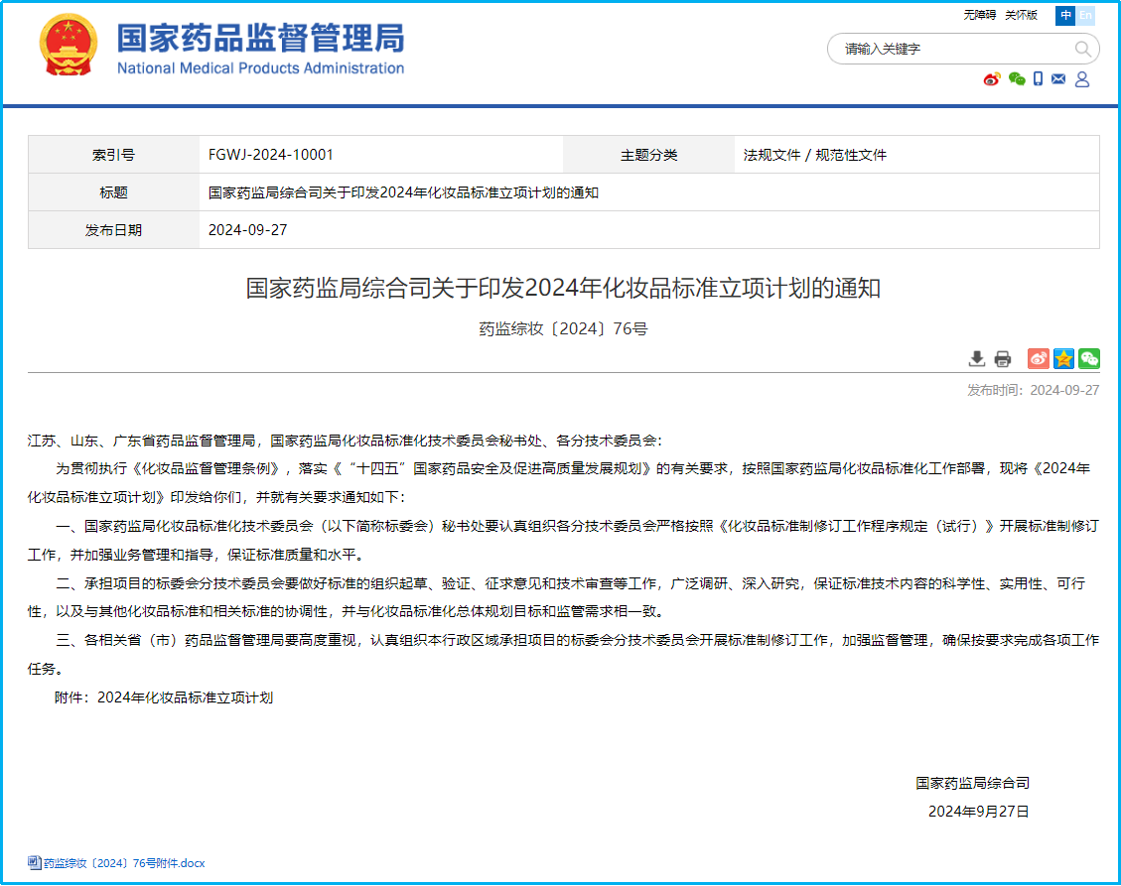Image resolution: width=1121 pixels, height=886 pixels.
Task: Click document number 药监综妆〔2024〕76号
Action: pyautogui.click(x=563, y=328)
